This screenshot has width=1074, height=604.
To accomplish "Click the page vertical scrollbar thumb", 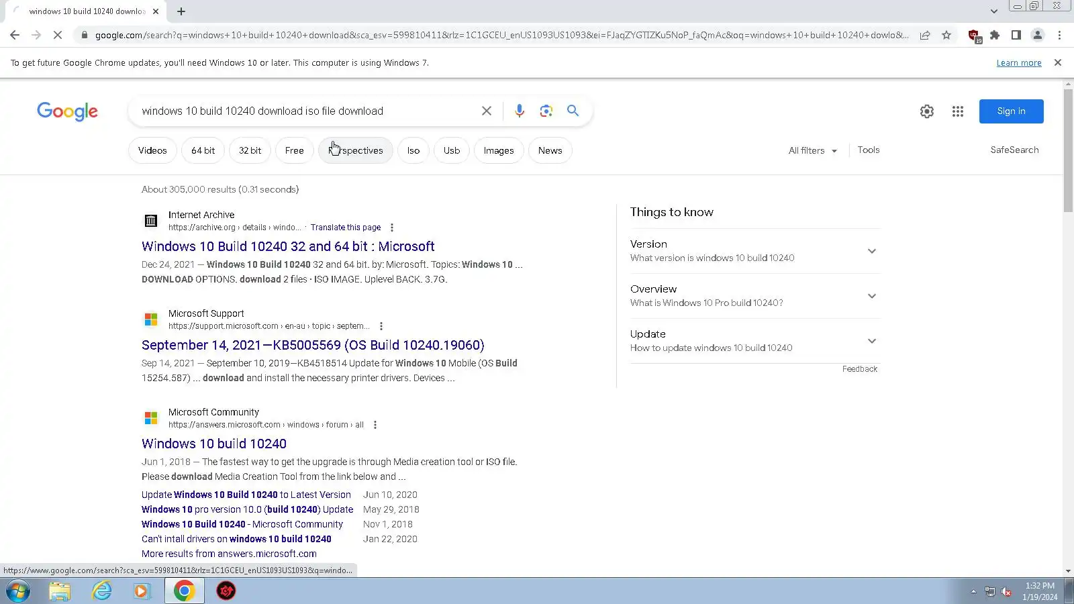I will click(1068, 151).
